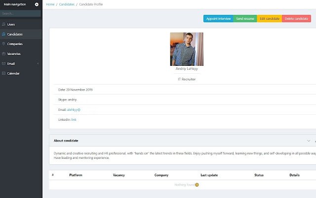316x198 pixels.
Task: Click the 'Date: 20 November 2019' row
Action: click(x=185, y=90)
